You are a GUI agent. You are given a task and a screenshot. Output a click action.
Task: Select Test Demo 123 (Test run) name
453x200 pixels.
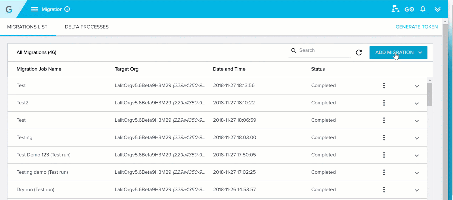44,155
